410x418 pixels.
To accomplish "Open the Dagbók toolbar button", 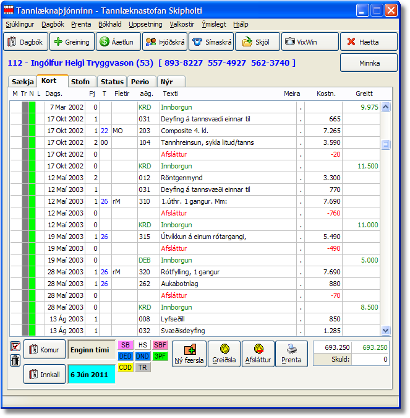I will pyautogui.click(x=25, y=41).
